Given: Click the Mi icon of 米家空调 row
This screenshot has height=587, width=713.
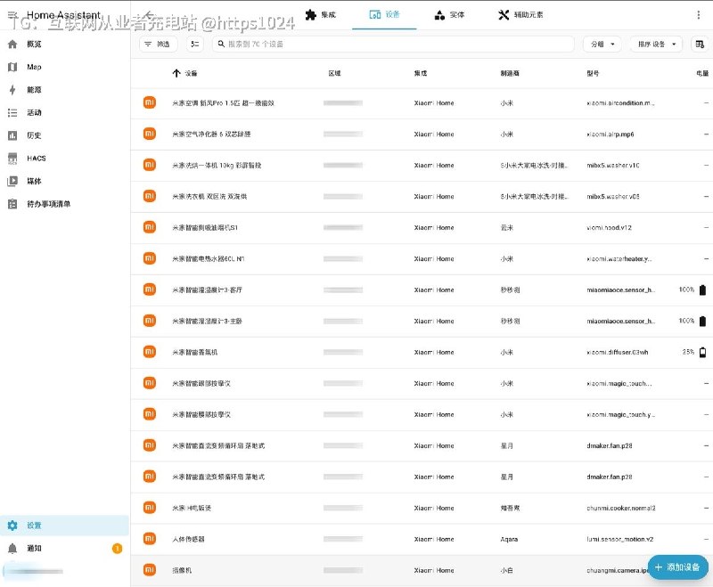Looking at the screenshot, I should point(149,102).
